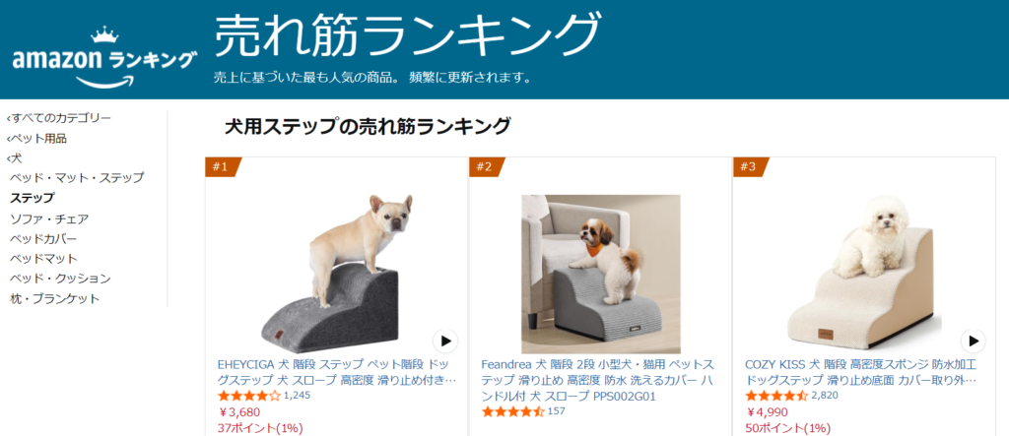Open EHEYCIGA 犬 階段 product title link

[337, 372]
